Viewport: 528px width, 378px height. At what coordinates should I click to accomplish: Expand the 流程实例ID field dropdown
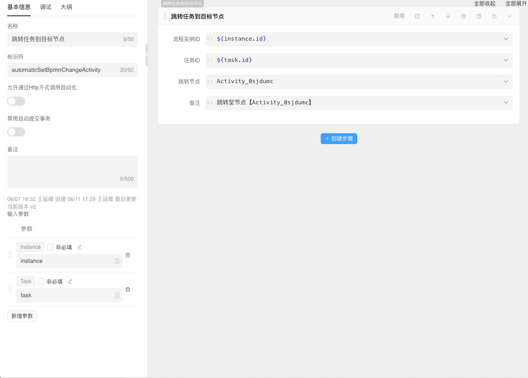[506, 39]
